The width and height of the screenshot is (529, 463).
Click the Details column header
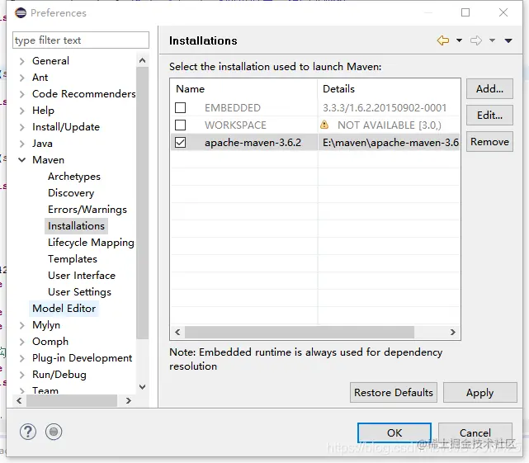click(389, 89)
